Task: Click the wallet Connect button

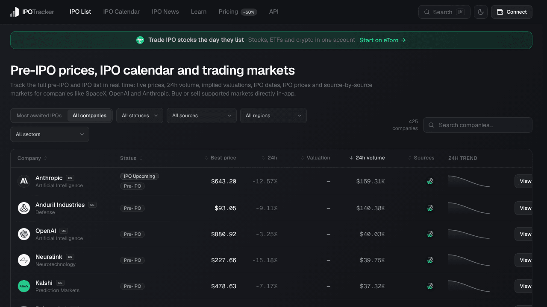Action: tap(512, 12)
